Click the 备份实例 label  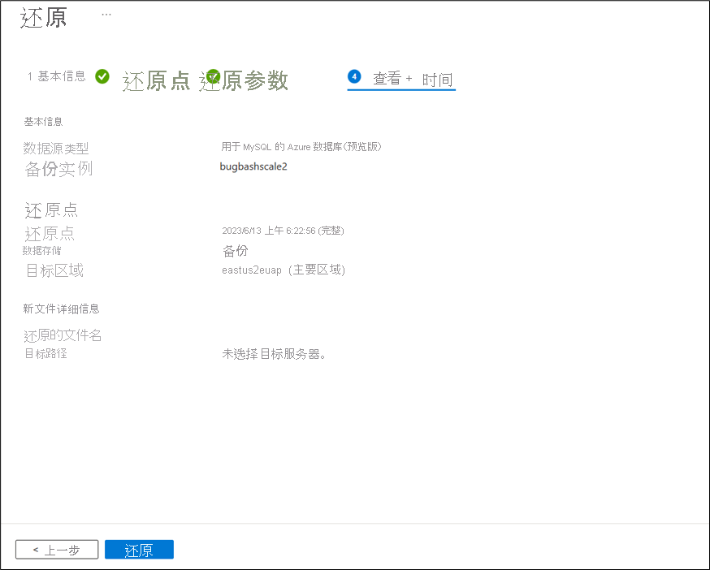point(58,169)
